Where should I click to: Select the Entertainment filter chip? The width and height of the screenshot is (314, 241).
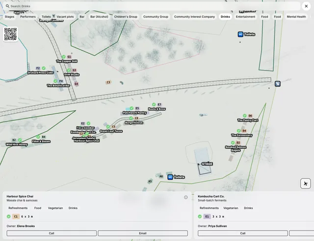pyautogui.click(x=245, y=17)
